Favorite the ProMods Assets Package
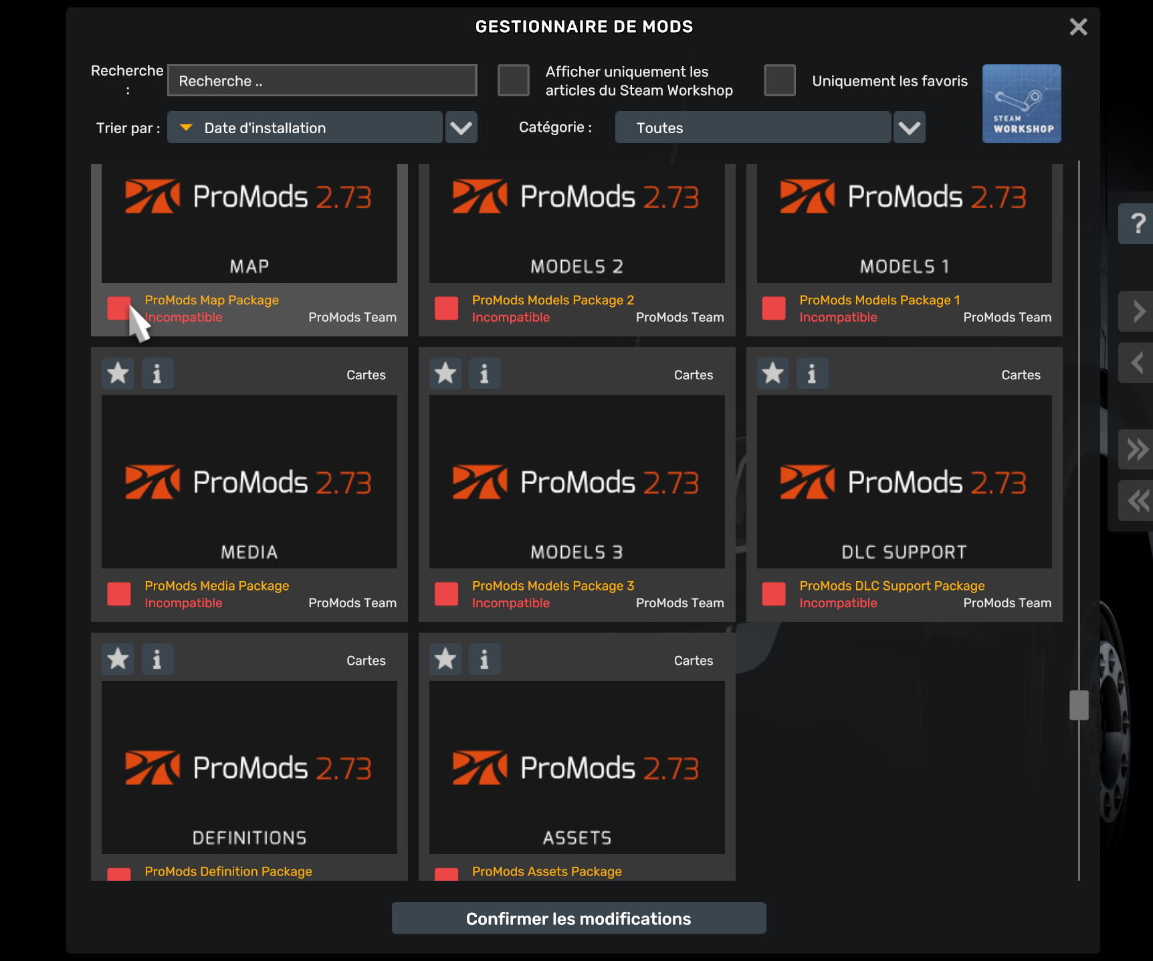This screenshot has height=961, width=1153. click(x=445, y=659)
